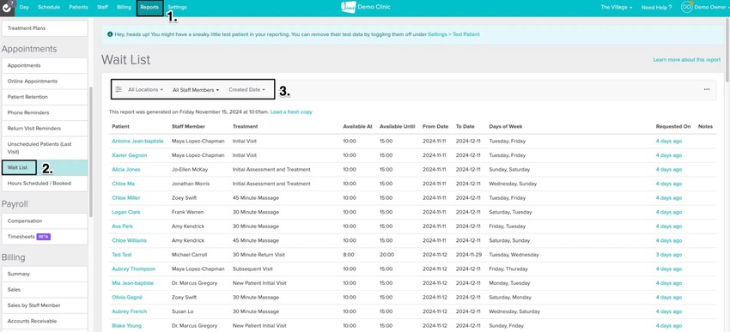Open Online Appointments report
Image resolution: width=730 pixels, height=332 pixels.
click(x=44, y=81)
